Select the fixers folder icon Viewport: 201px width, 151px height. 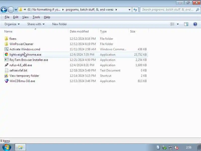(7, 39)
